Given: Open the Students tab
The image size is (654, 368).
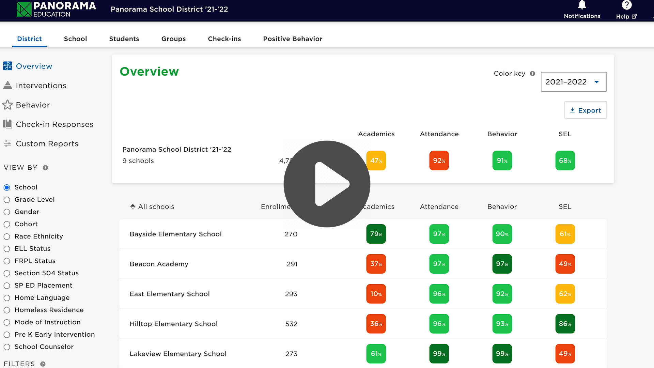Looking at the screenshot, I should pyautogui.click(x=124, y=39).
